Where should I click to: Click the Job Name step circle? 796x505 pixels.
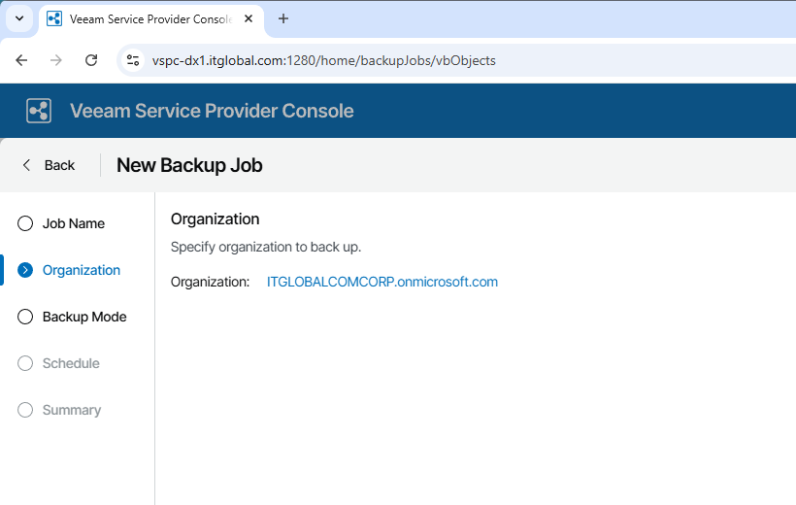pyautogui.click(x=25, y=223)
